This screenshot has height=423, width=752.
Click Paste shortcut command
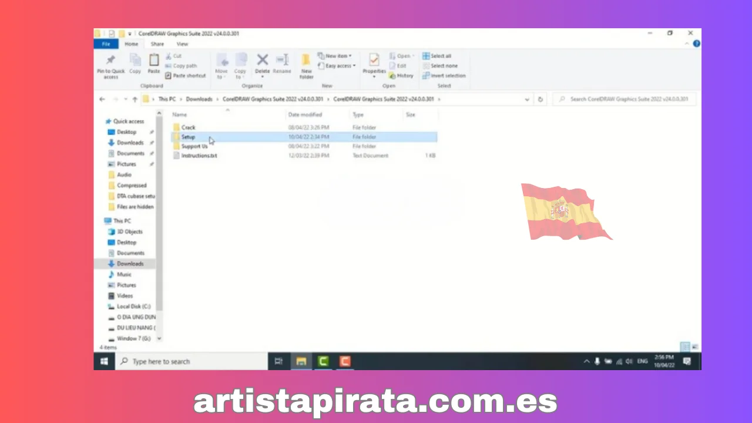186,76
